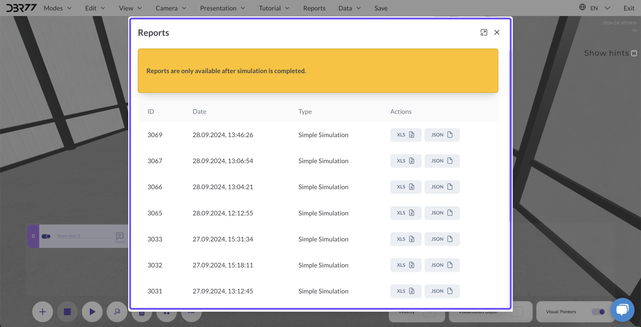Click the Date column header
Screen dimensions: 641x327
pos(200,112)
